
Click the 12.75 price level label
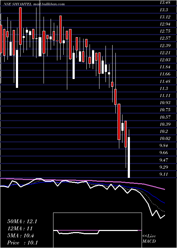165,31
